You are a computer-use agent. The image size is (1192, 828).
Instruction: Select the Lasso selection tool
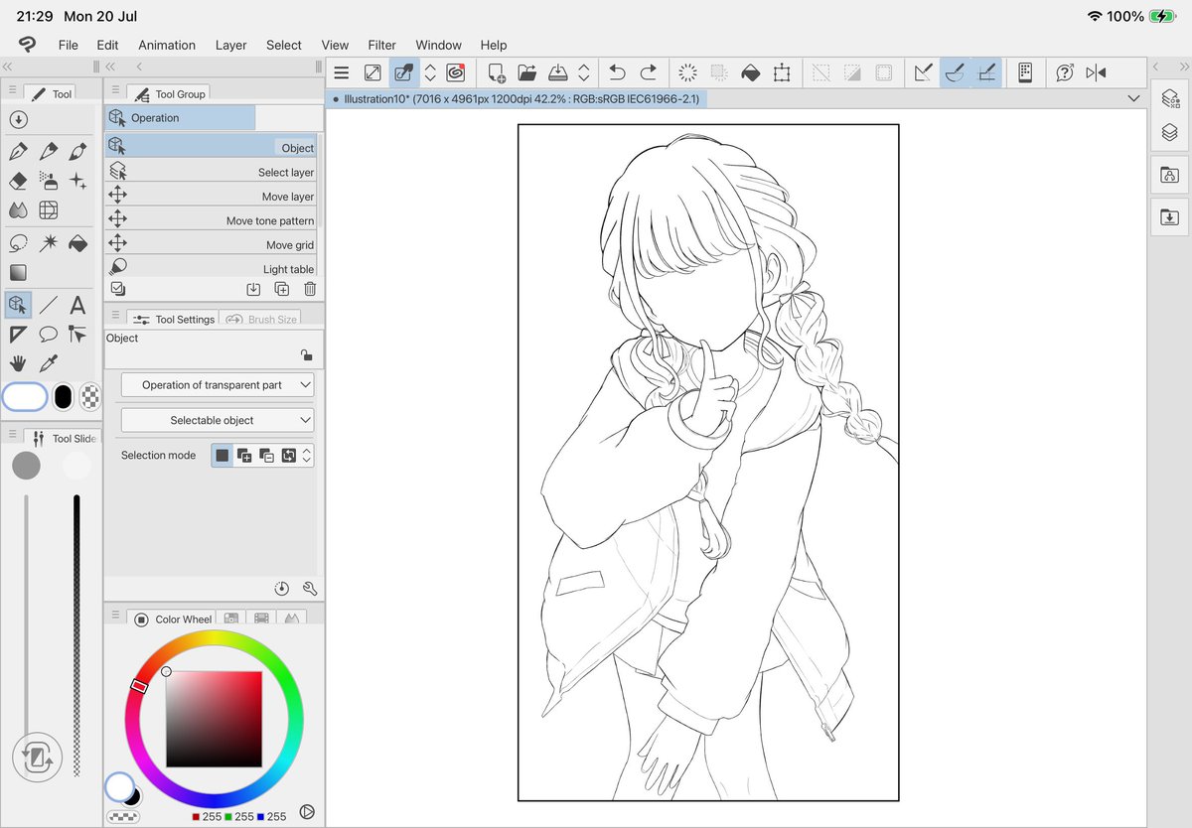click(18, 243)
